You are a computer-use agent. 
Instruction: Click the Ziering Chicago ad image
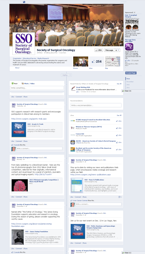point(132,24)
